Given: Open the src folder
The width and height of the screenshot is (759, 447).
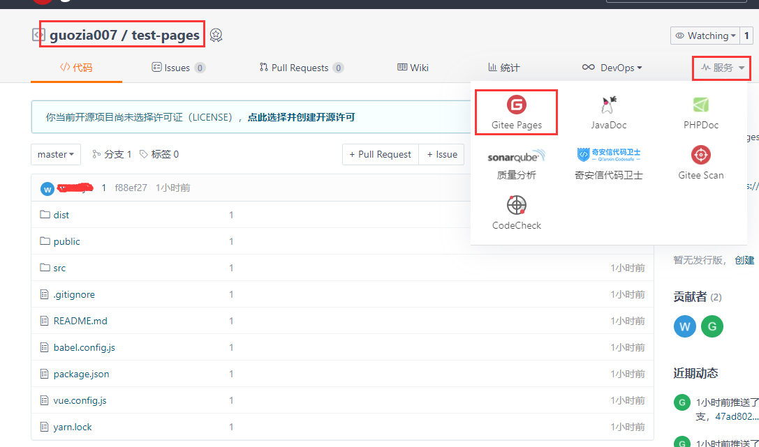Looking at the screenshot, I should tap(59, 268).
